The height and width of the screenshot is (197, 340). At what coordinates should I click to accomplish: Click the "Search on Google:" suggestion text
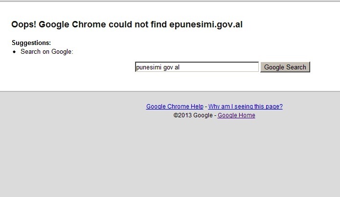pos(47,52)
